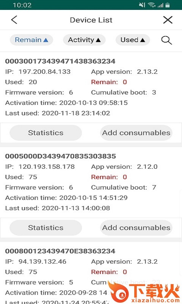Open Statistics for device ending 38363234
This screenshot has height=304, width=182.
point(45,133)
